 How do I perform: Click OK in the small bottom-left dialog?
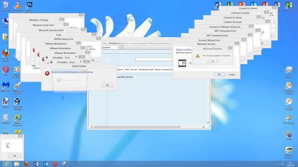[x=14, y=156]
